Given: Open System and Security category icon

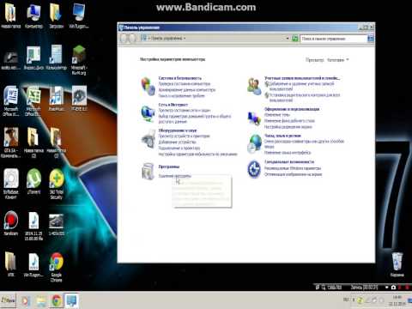Looking at the screenshot, I should pos(148,86).
